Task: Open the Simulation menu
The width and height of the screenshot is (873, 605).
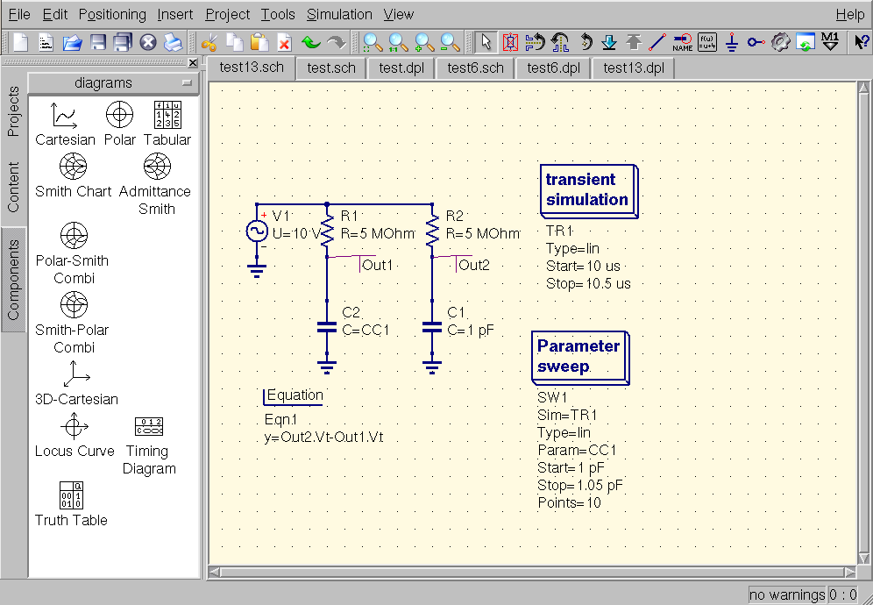Action: coord(339,14)
